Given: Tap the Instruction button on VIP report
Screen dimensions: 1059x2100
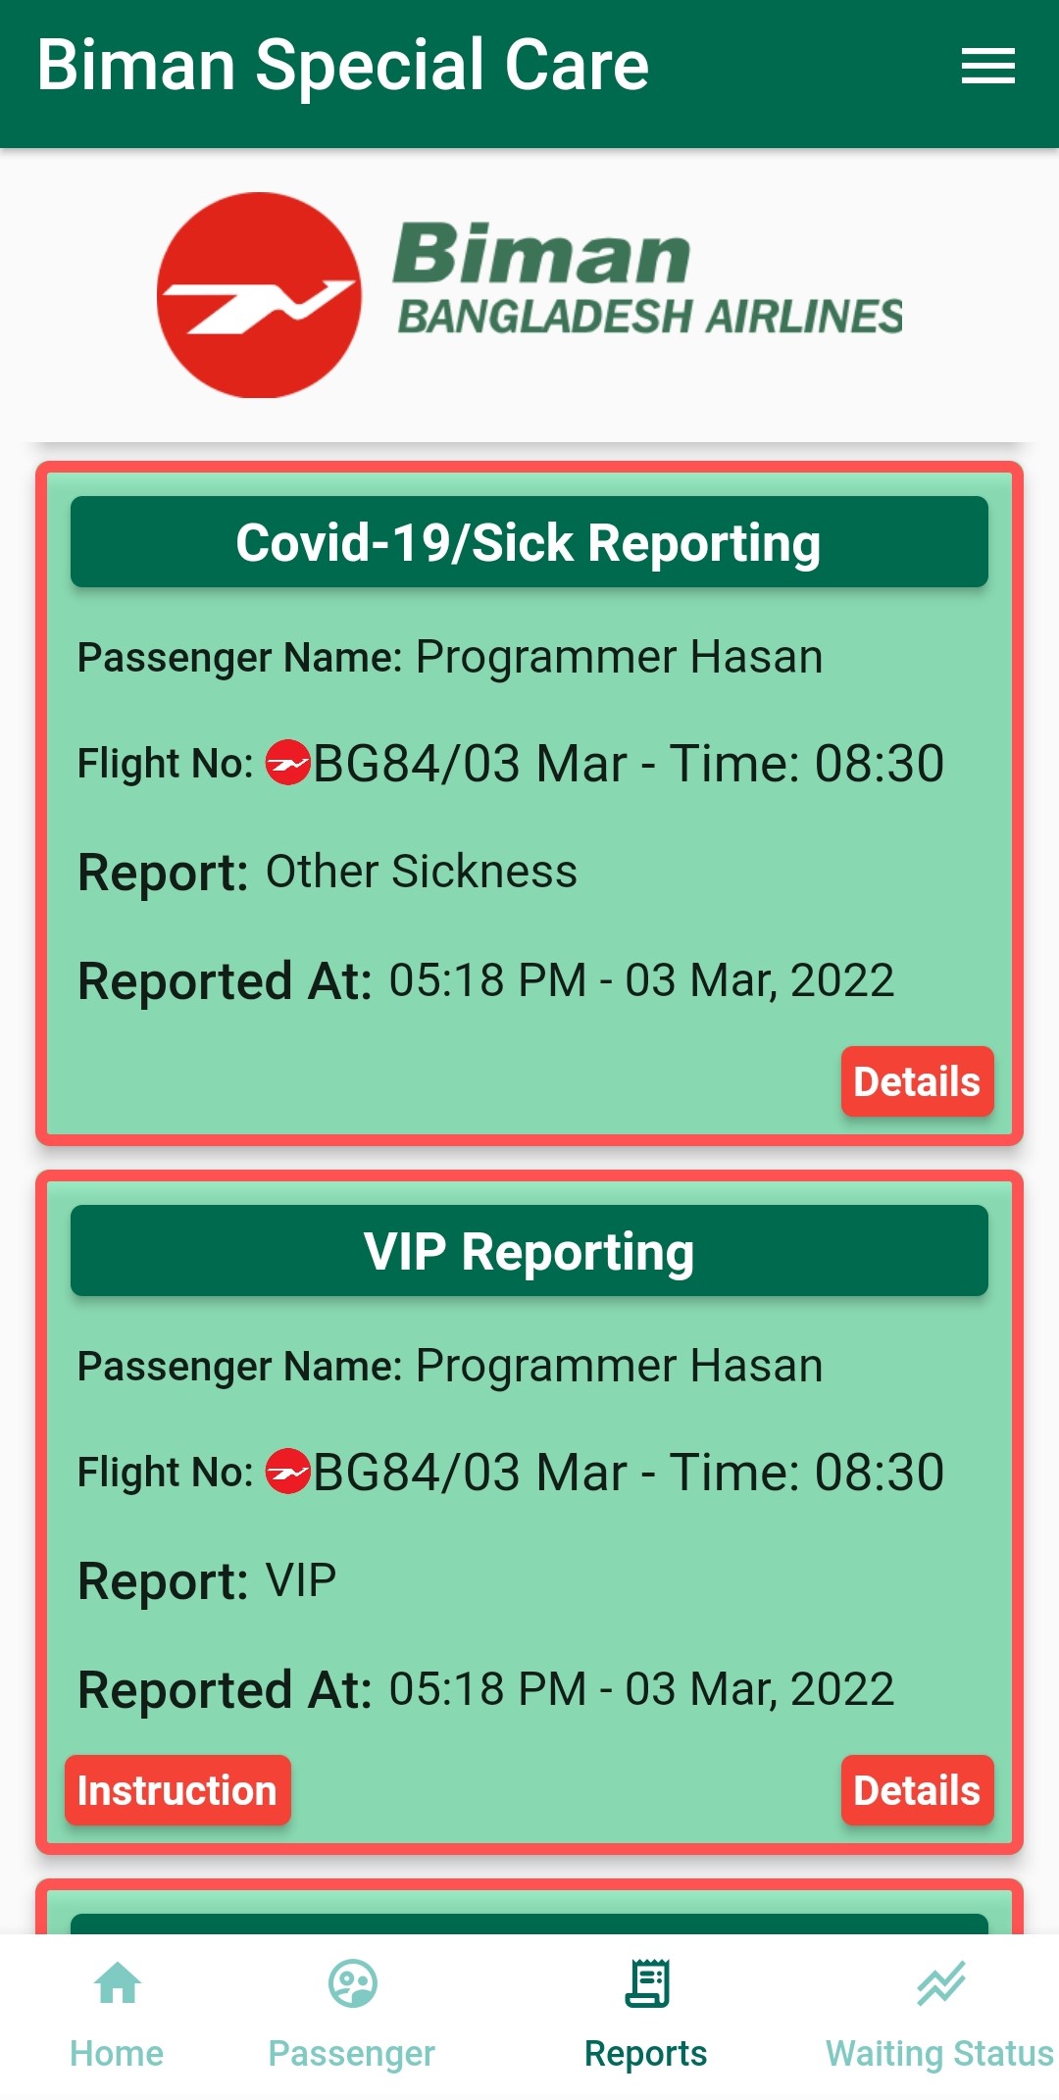Looking at the screenshot, I should (x=177, y=1791).
